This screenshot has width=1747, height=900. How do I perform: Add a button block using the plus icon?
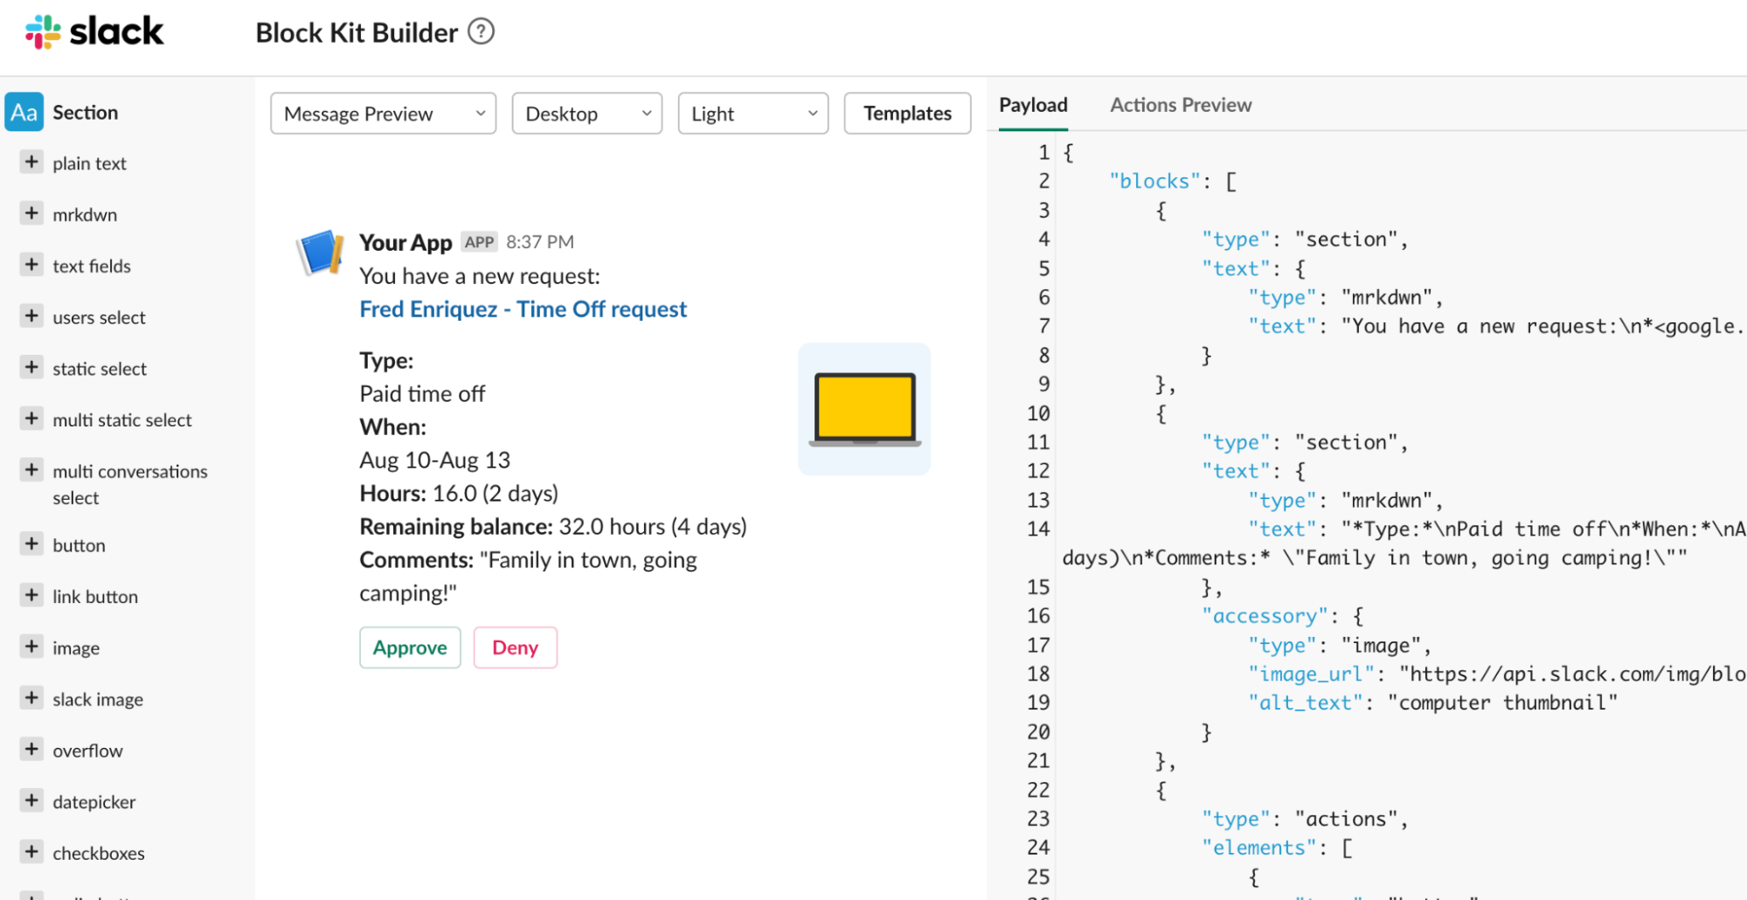(31, 544)
